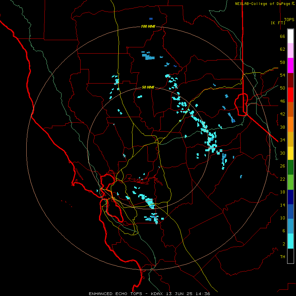Click the '66' legend scale value
The width and height of the screenshot is (296, 296).
(283, 37)
